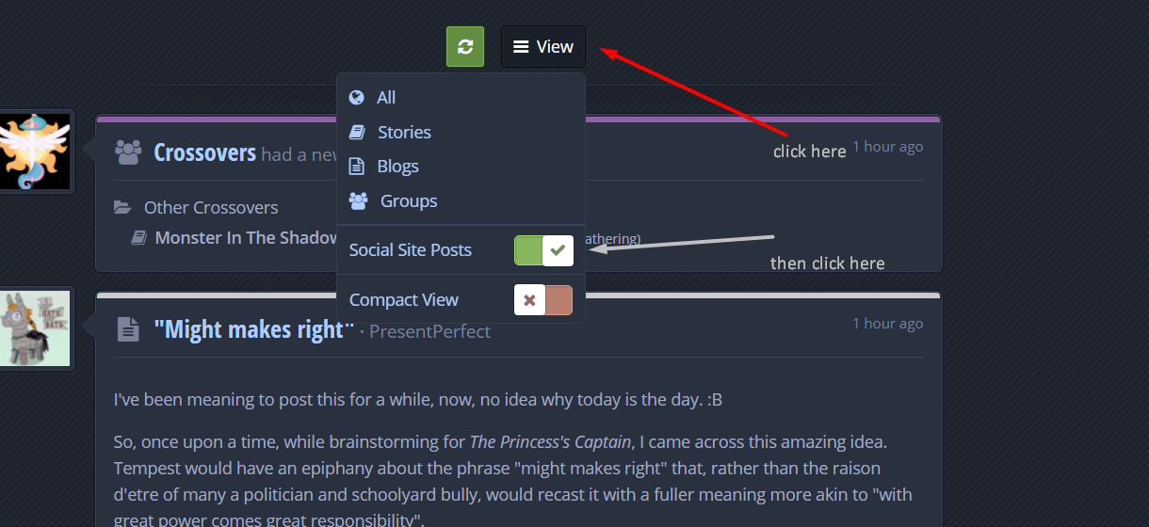This screenshot has height=527, width=1149.
Task: Click the green refresh feed icon
Action: tap(465, 47)
